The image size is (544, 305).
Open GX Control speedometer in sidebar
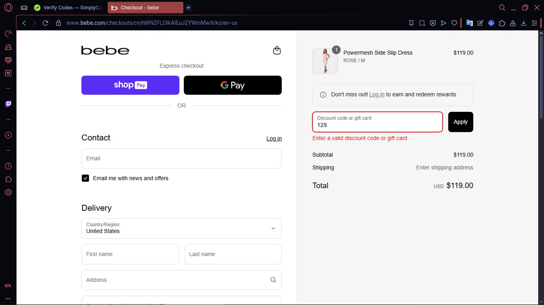[8, 34]
